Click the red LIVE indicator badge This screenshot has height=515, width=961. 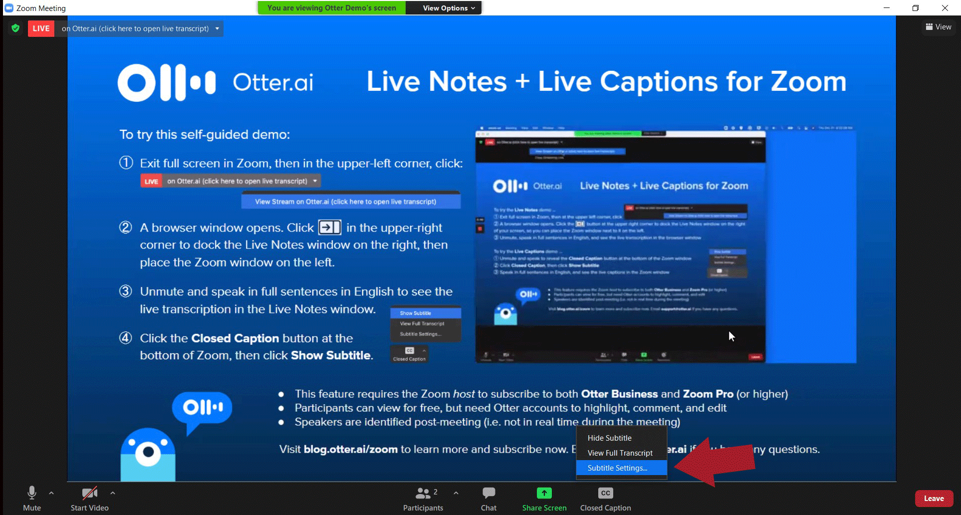tap(41, 28)
